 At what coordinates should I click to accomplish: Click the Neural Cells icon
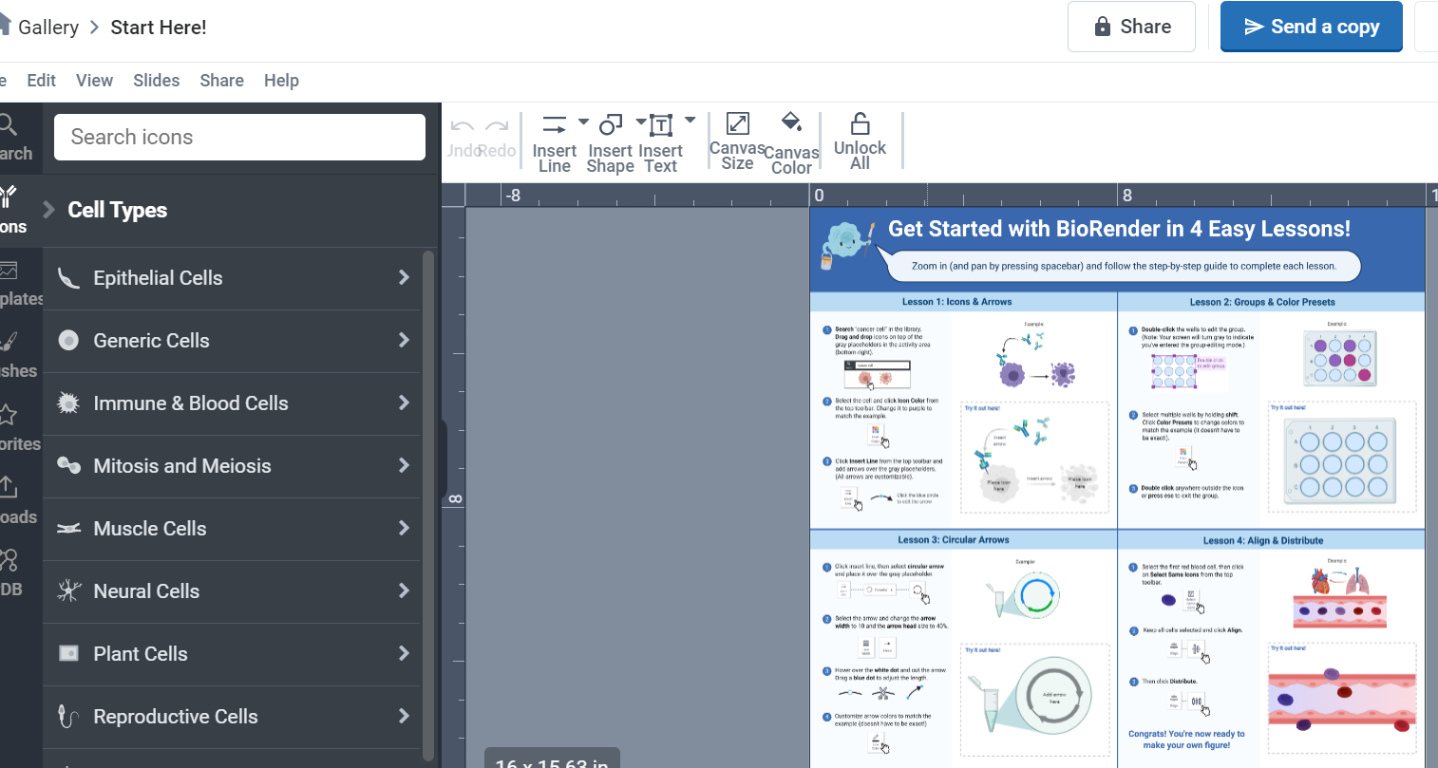68,590
